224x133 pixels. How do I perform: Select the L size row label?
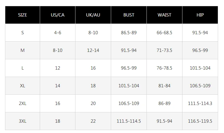[22, 68]
